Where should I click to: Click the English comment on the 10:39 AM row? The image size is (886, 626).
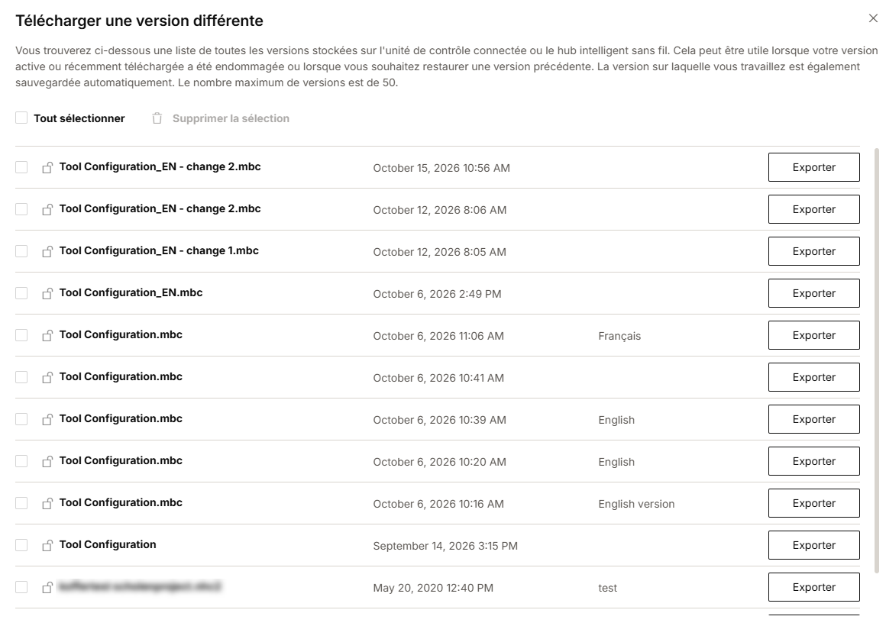pyautogui.click(x=616, y=421)
